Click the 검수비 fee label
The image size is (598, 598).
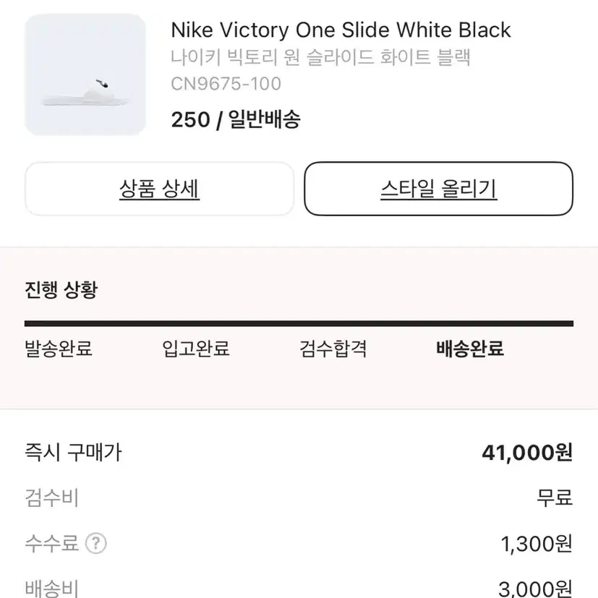[52, 497]
